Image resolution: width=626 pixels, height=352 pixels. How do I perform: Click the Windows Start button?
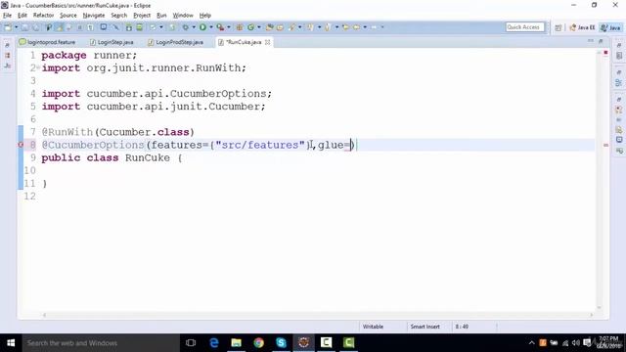pyautogui.click(x=11, y=343)
